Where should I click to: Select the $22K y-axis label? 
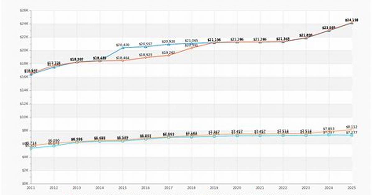click(x=25, y=37)
